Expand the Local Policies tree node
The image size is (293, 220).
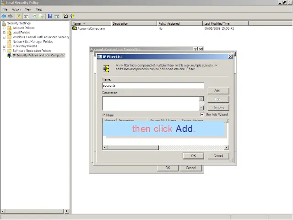(4, 33)
